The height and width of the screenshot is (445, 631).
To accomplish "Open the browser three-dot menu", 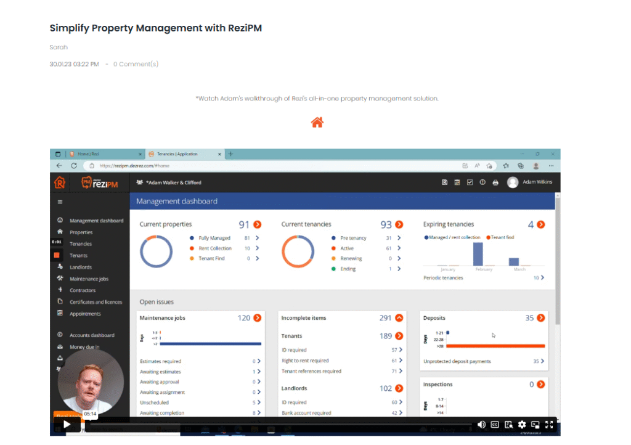I will pyautogui.click(x=551, y=166).
